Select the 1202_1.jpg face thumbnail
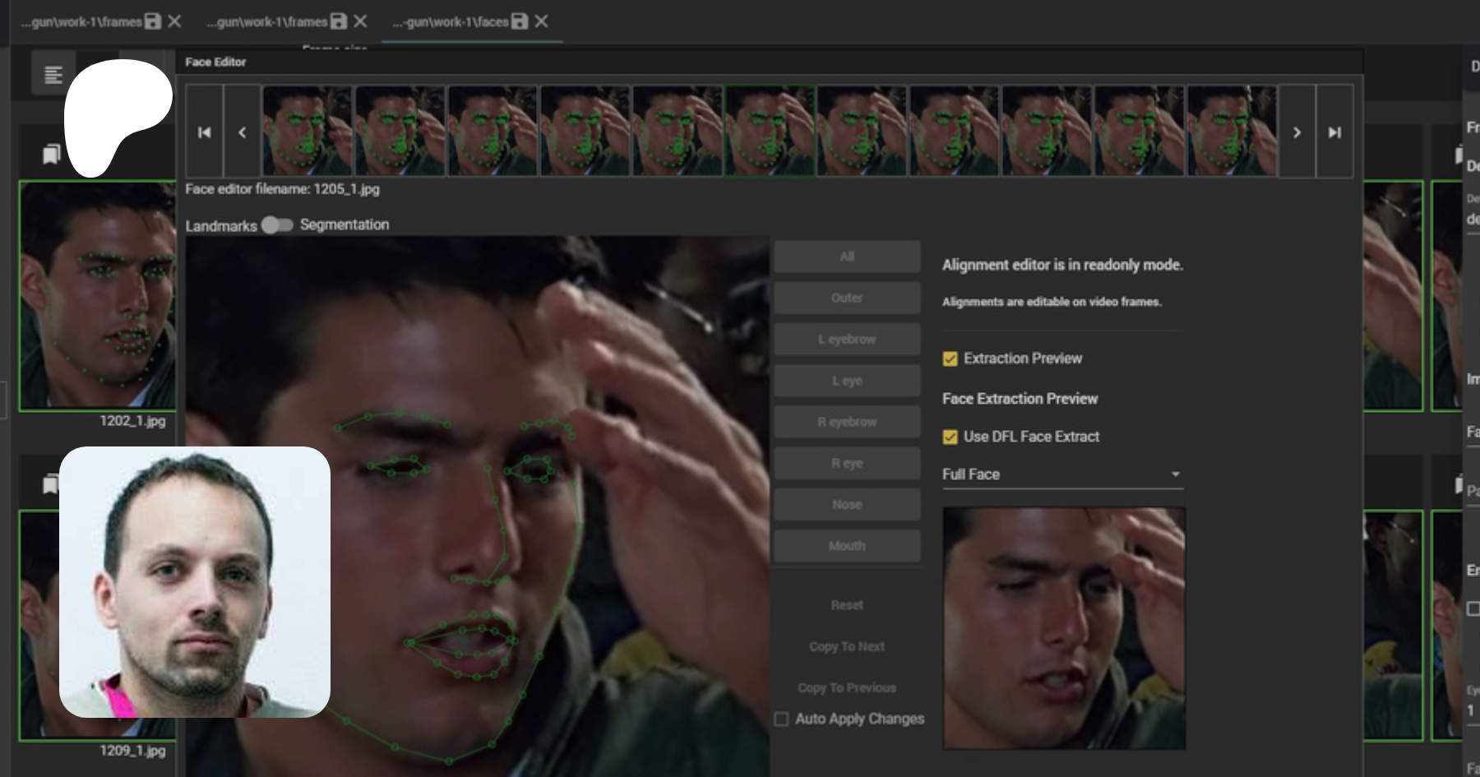Screen dimensions: 1480x777 coord(97,296)
